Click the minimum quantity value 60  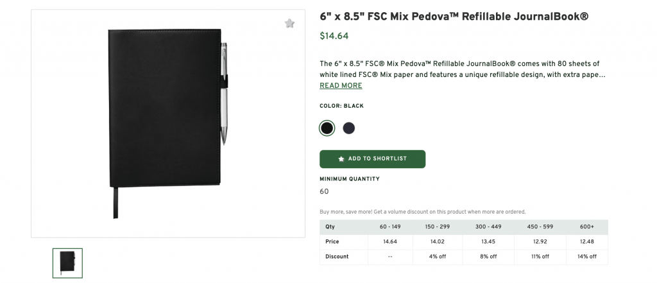tap(324, 191)
